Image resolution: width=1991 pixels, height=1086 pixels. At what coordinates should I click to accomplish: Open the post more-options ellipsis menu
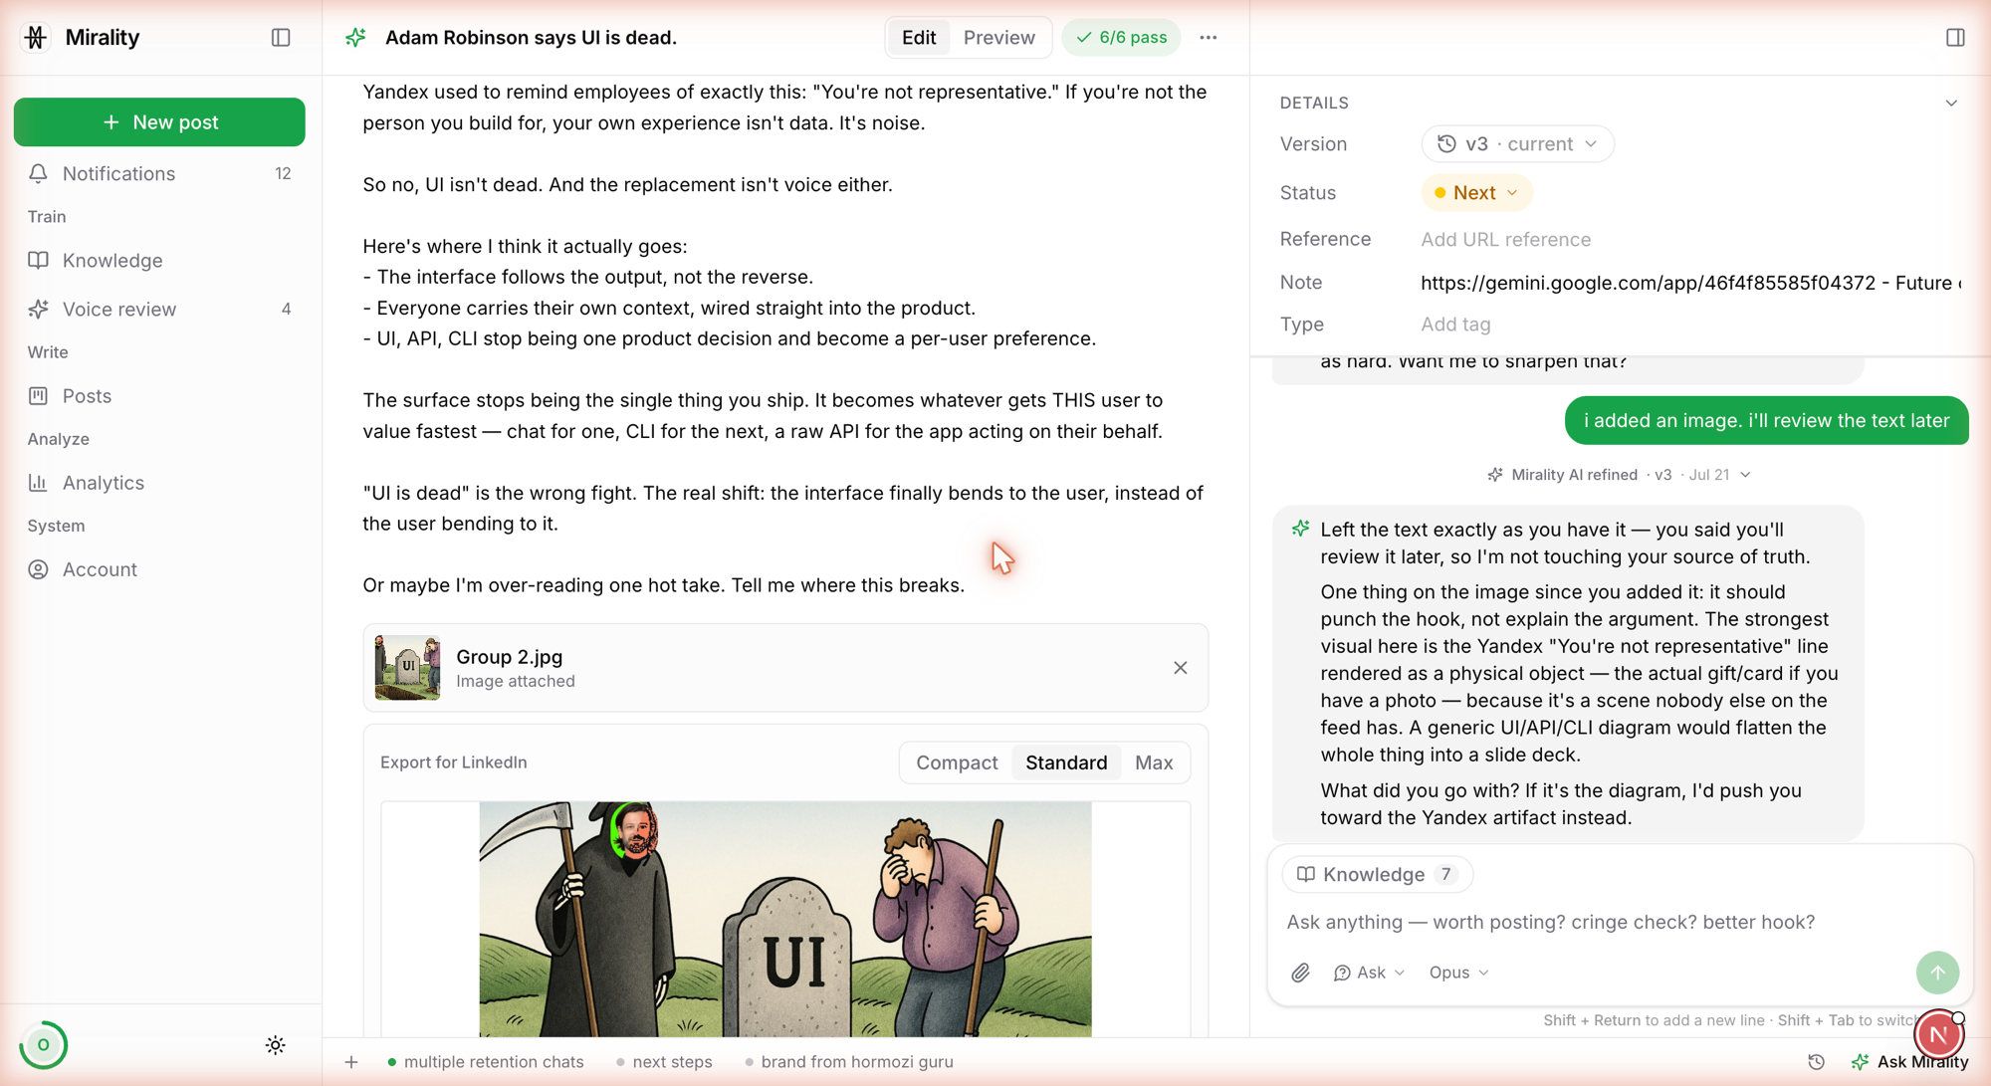(x=1208, y=37)
